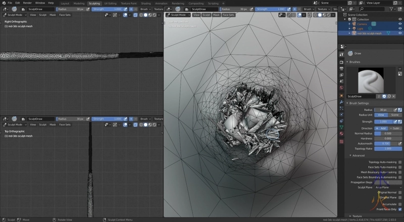Open the Scene properties tab

coord(341,81)
